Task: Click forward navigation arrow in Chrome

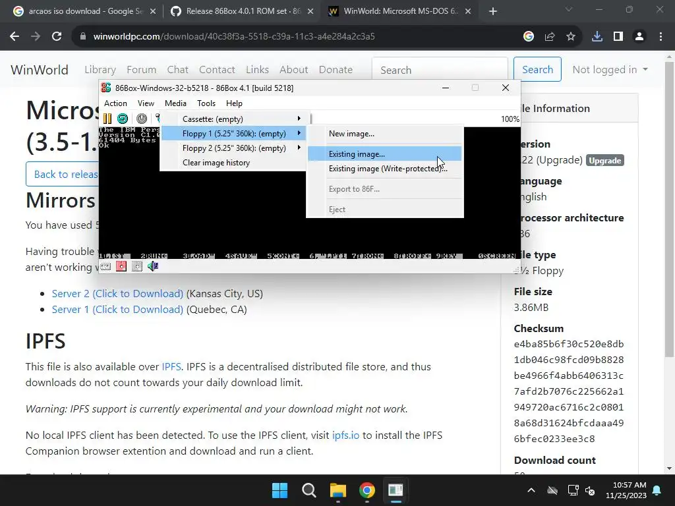Action: coord(36,37)
